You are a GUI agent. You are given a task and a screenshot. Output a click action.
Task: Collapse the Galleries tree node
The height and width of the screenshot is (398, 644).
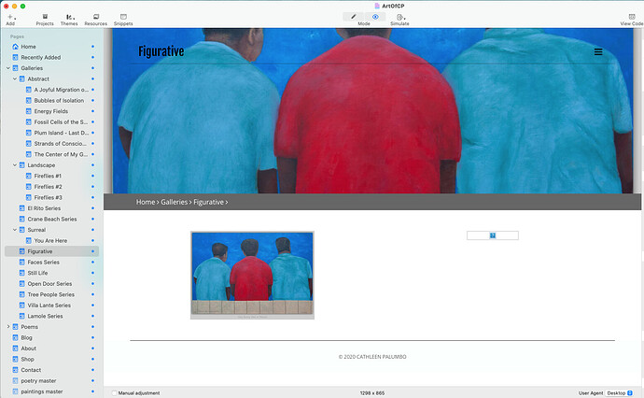coord(8,68)
